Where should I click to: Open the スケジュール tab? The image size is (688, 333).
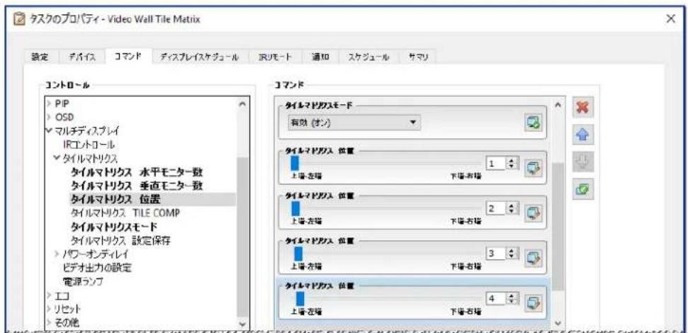pos(368,57)
